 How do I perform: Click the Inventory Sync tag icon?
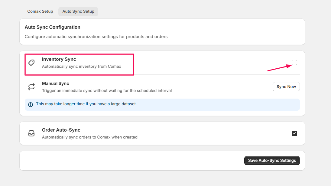31,63
